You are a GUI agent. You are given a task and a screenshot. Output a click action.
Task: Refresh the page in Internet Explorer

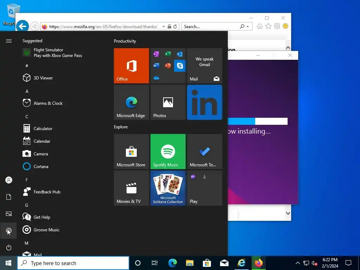point(175,26)
